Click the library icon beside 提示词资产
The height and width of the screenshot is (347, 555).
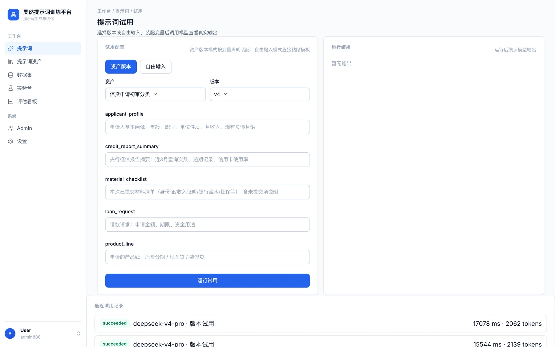pyautogui.click(x=11, y=62)
